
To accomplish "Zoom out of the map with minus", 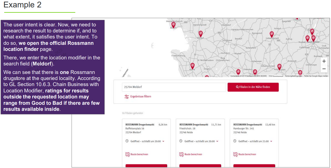I will tap(324, 69).
